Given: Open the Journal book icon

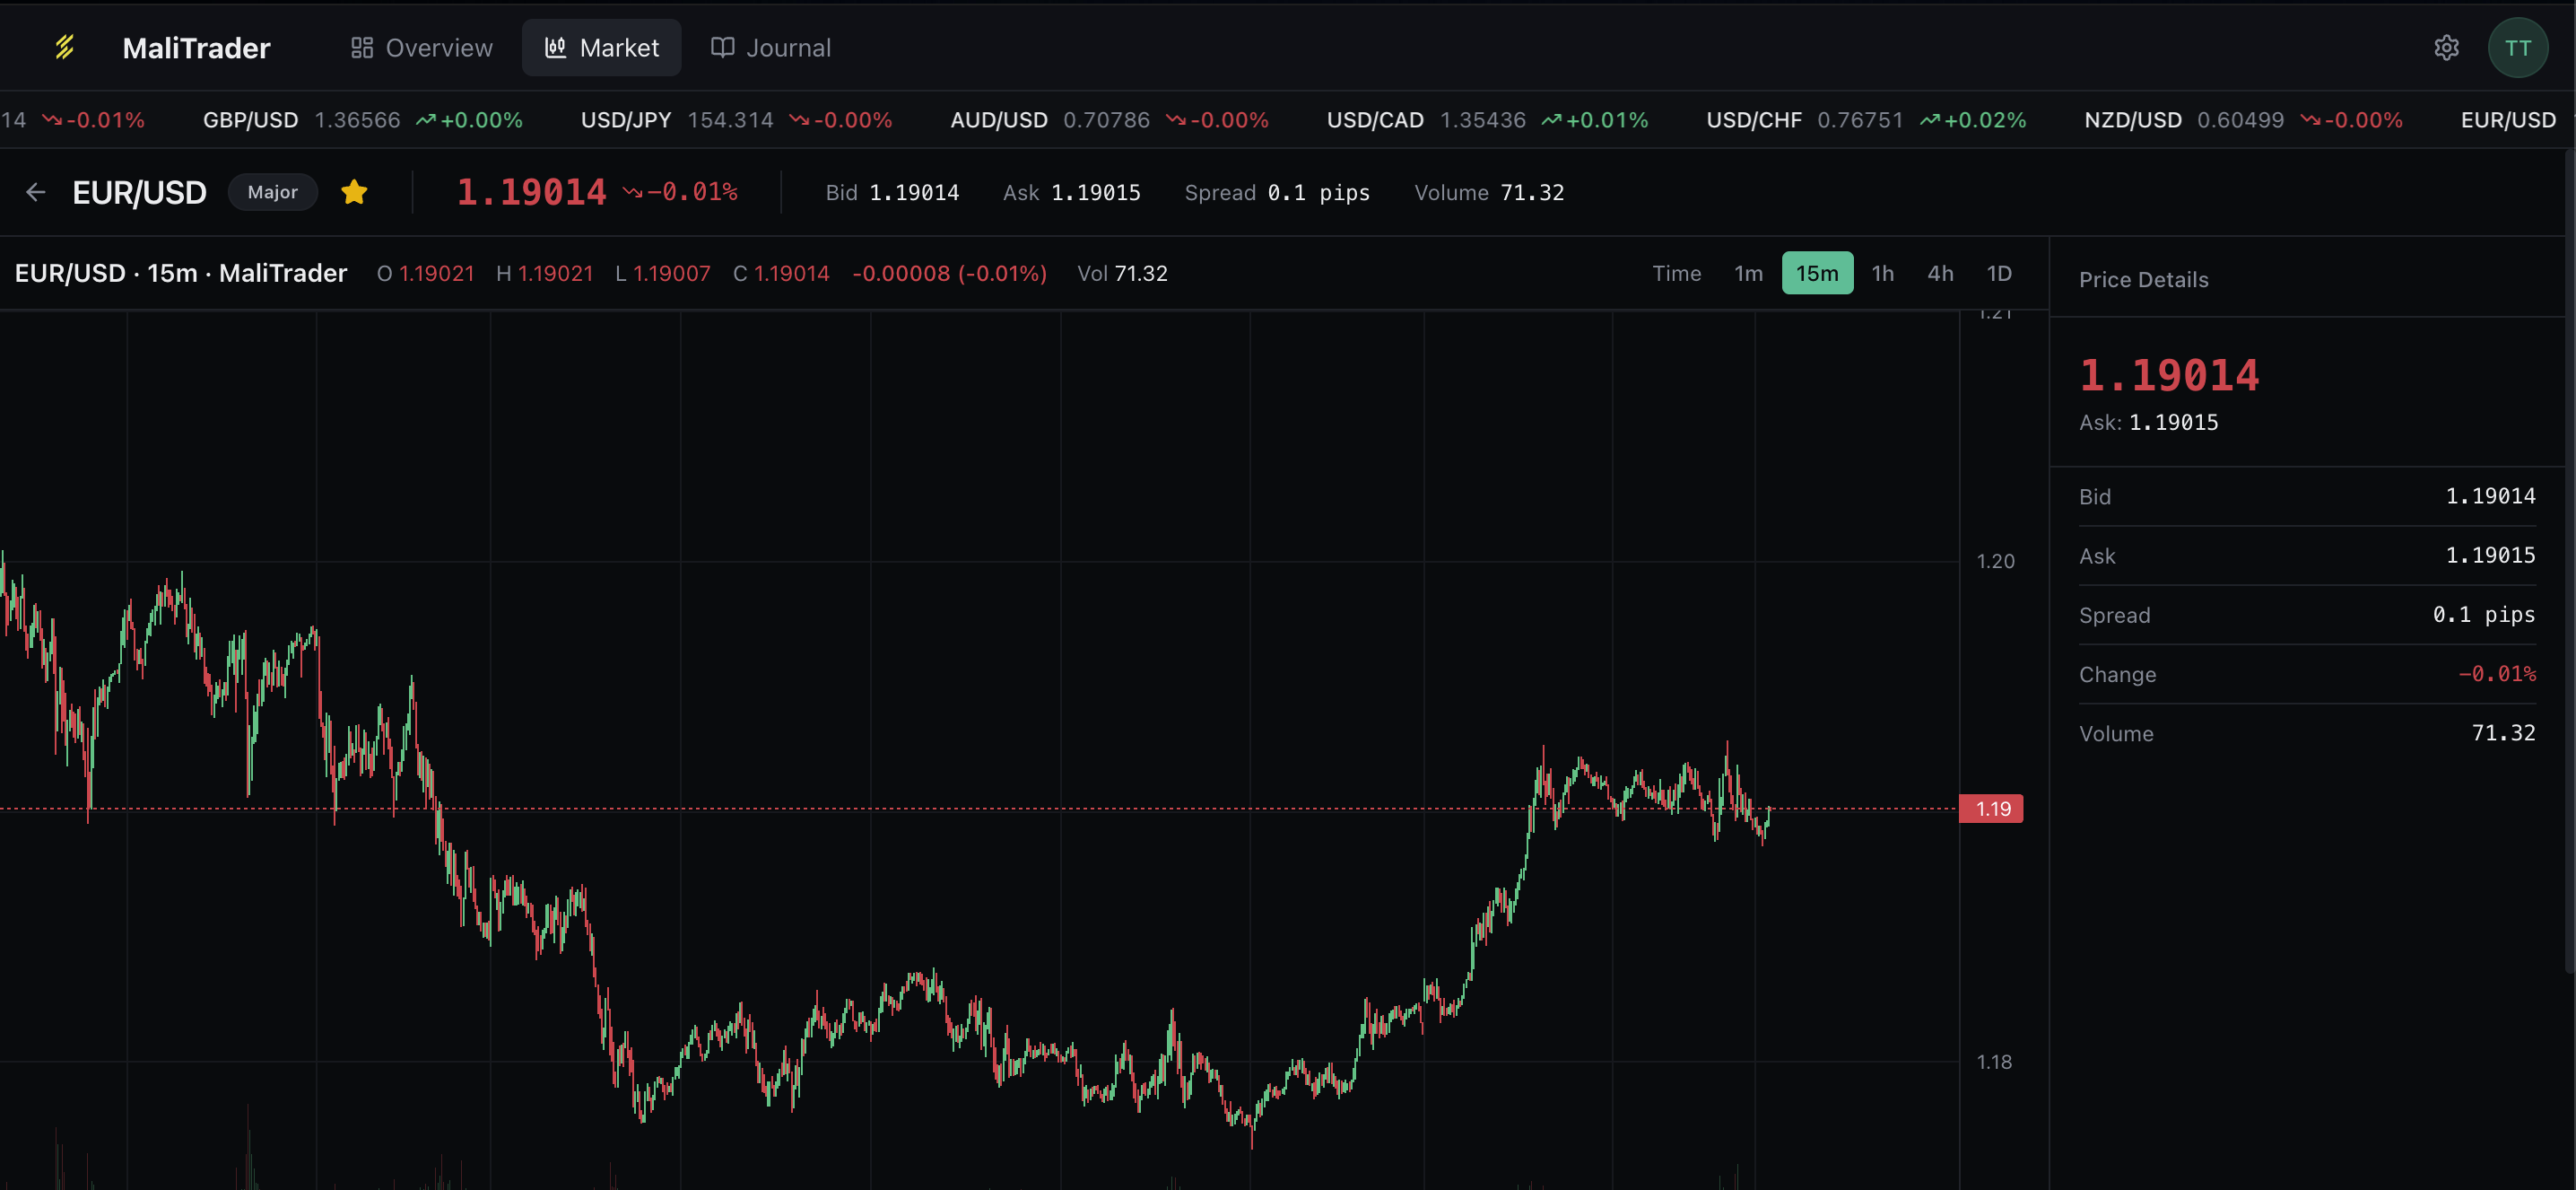Looking at the screenshot, I should [x=722, y=47].
